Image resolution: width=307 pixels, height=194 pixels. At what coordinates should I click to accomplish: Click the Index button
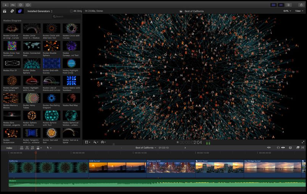click(9, 148)
